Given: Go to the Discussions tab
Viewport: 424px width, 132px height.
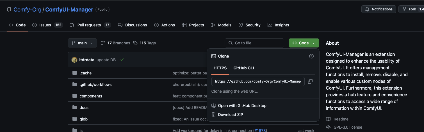Looking at the screenshot, I should (133, 25).
